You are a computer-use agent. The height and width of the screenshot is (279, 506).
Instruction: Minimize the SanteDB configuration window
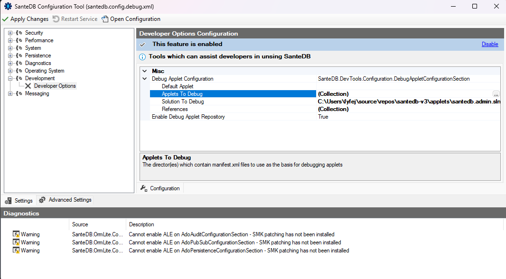pyautogui.click(x=453, y=7)
